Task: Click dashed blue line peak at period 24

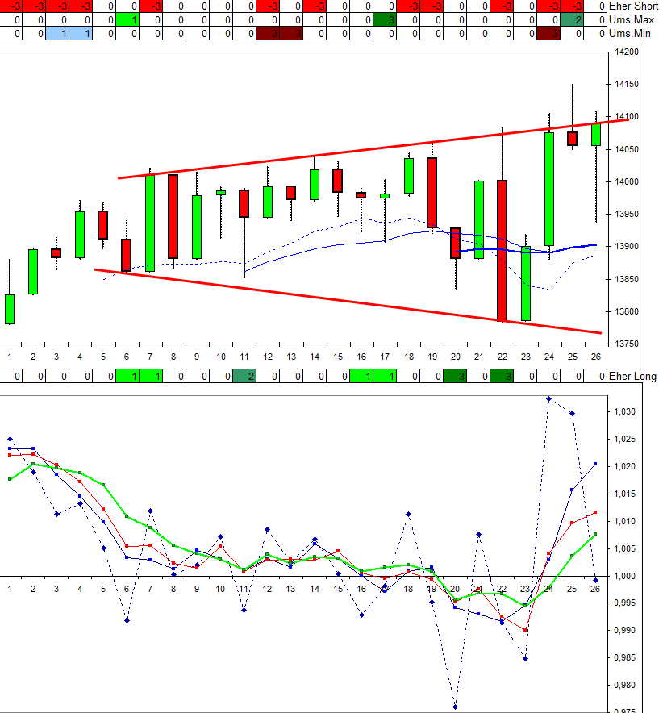Action: coord(548,398)
